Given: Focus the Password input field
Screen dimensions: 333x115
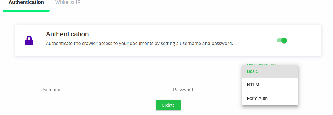Looking at the screenshot, I should [x=208, y=90].
